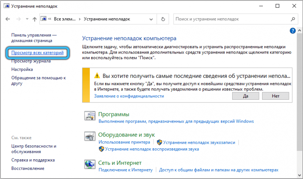The height and width of the screenshot is (179, 303).
Task: Maximize the Troubleshooting window
Action: pos(278,6)
